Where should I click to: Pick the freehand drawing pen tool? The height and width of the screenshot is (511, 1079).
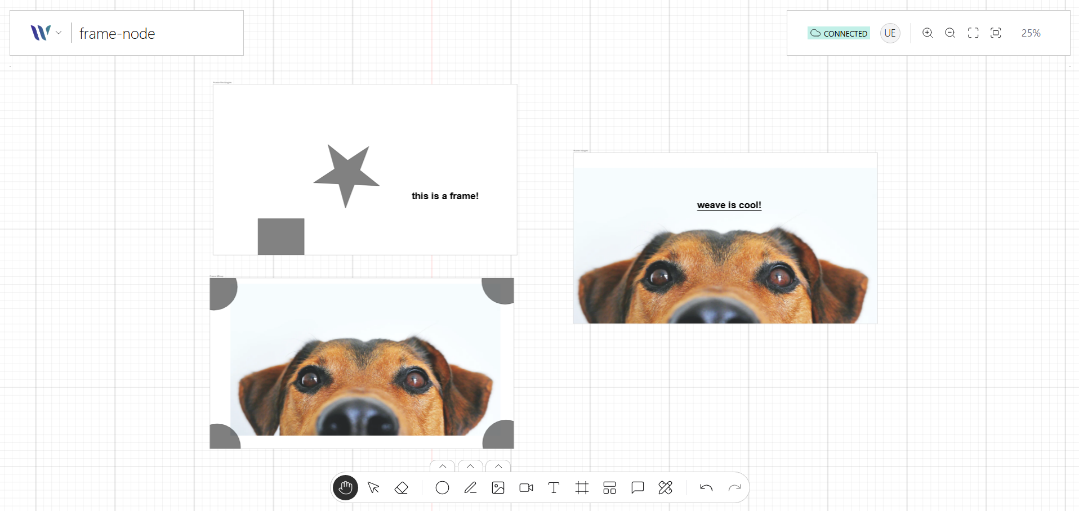pos(470,487)
